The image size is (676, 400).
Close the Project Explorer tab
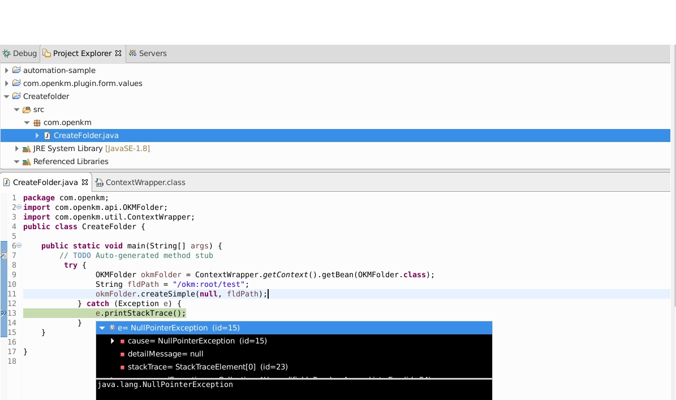click(118, 53)
